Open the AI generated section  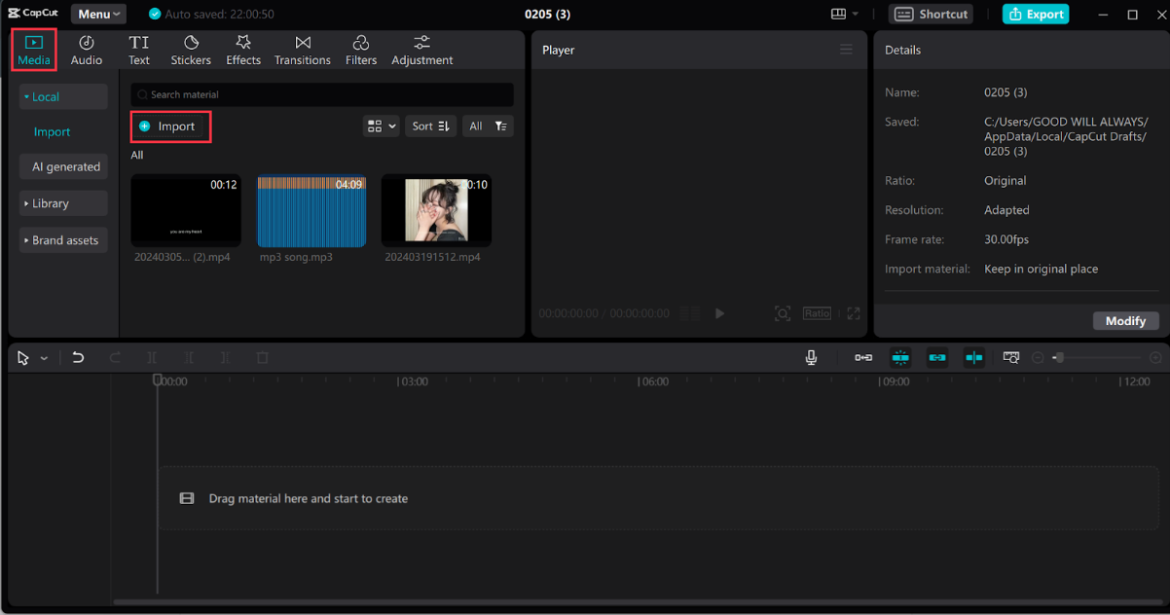tap(63, 166)
